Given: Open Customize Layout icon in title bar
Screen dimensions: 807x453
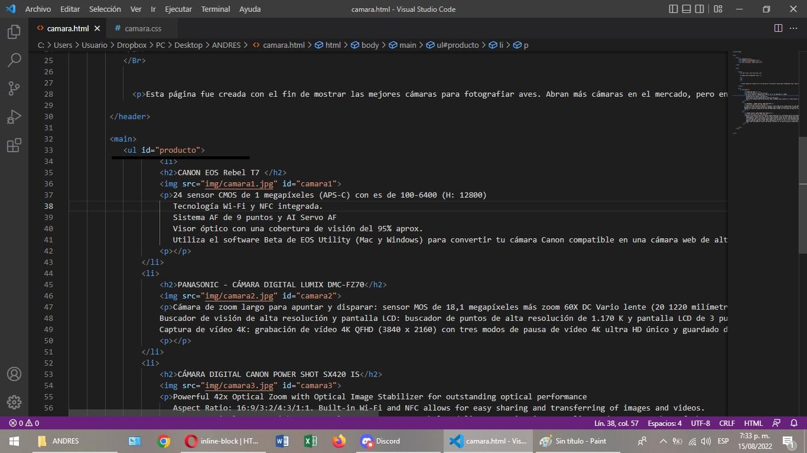Looking at the screenshot, I should [718, 9].
